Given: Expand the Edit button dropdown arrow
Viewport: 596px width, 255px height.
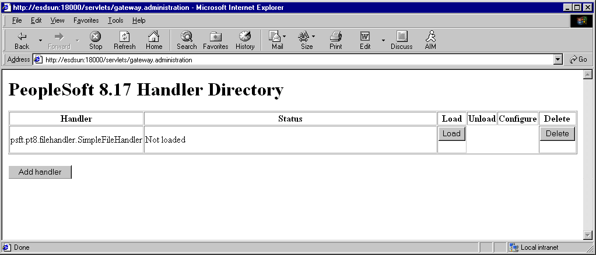Looking at the screenshot, I should (x=383, y=41).
